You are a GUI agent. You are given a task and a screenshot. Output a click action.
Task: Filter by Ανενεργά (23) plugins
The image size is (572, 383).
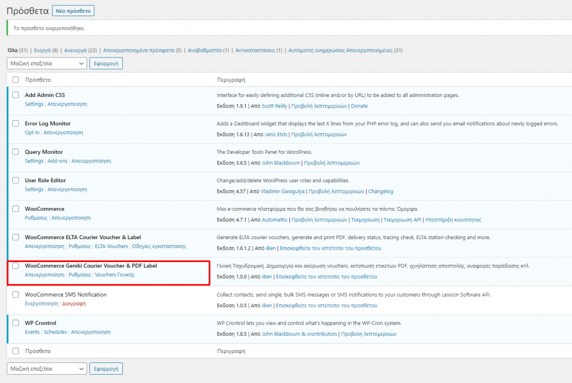click(80, 50)
